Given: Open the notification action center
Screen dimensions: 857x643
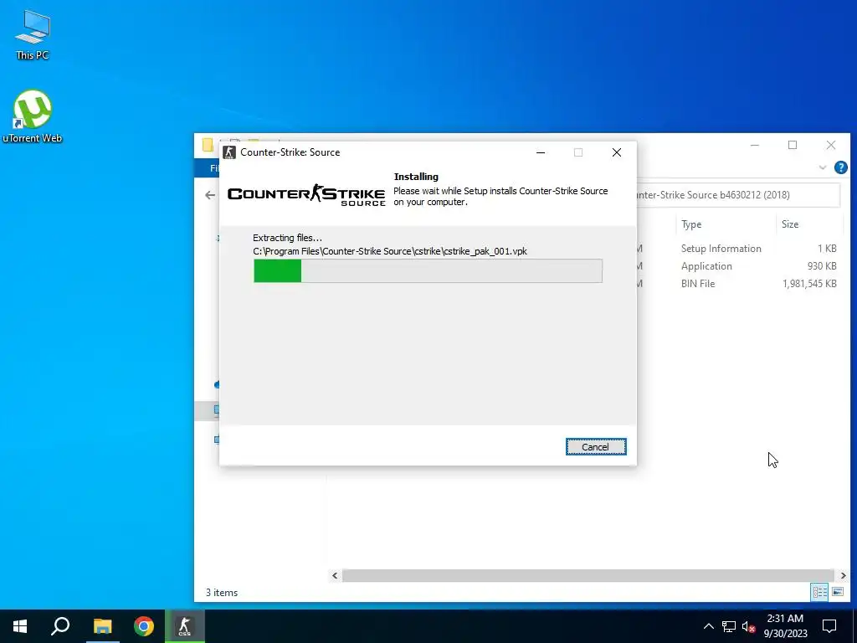Looking at the screenshot, I should click(x=829, y=626).
